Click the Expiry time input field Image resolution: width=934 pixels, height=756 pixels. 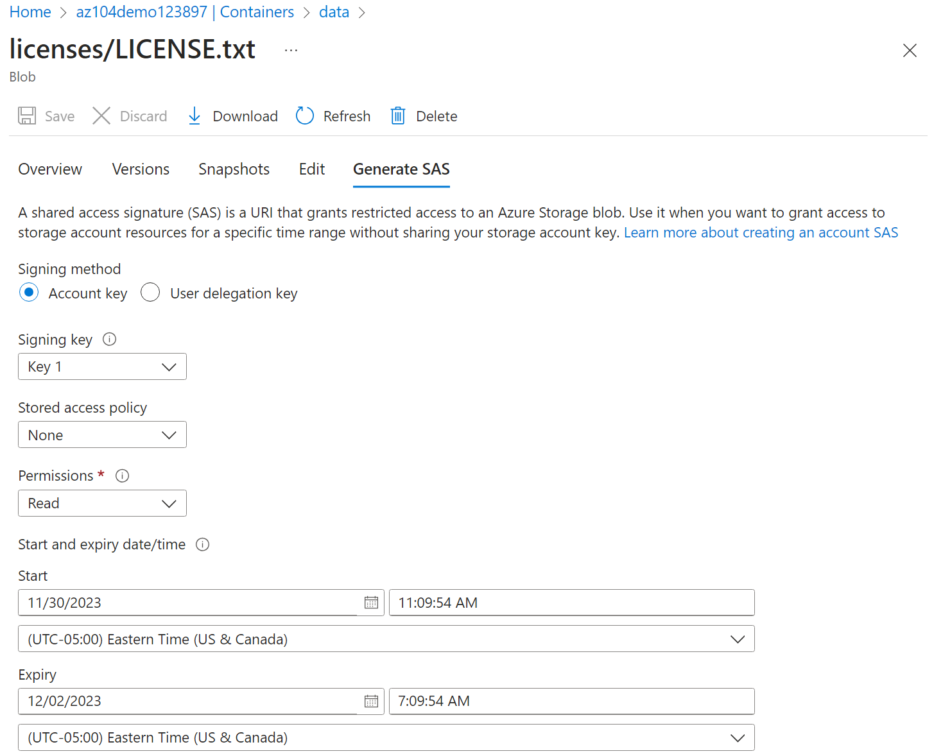(571, 701)
